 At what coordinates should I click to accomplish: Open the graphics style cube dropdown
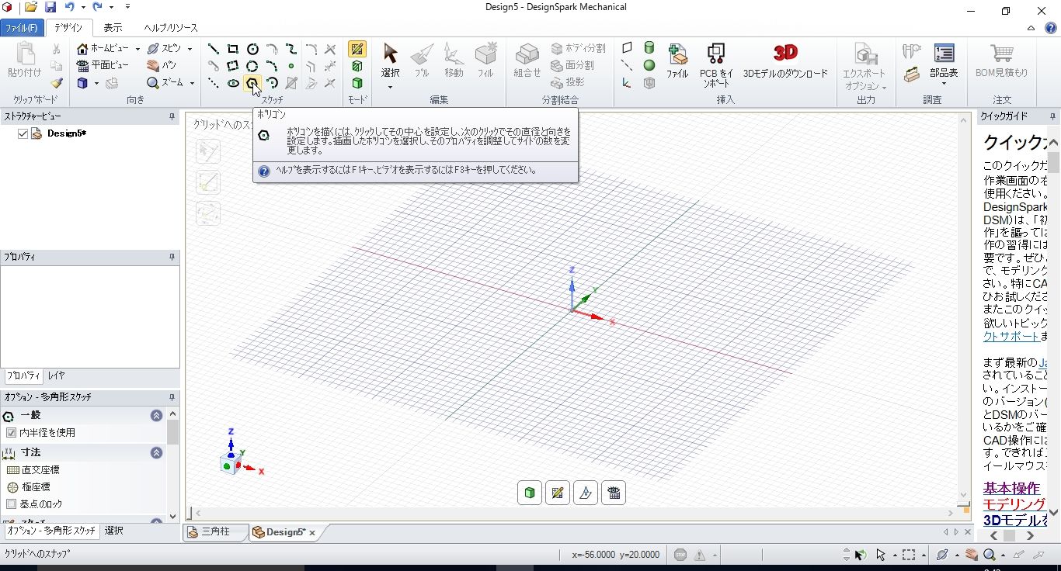pos(96,83)
